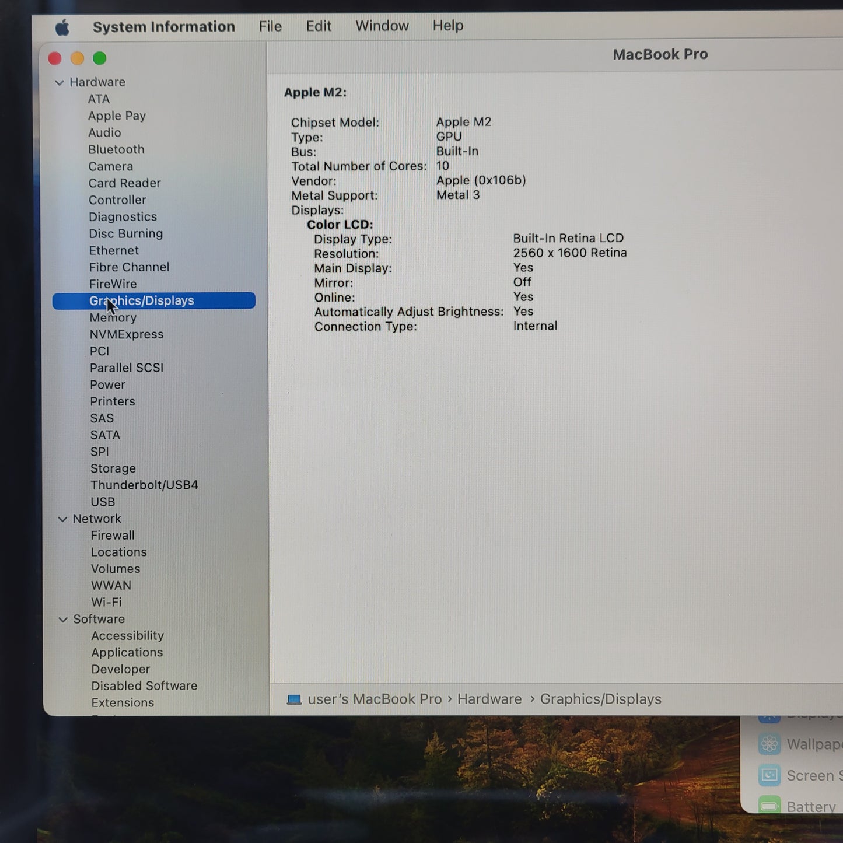Select Applications under Software
This screenshot has height=843, width=843.
coord(127,652)
